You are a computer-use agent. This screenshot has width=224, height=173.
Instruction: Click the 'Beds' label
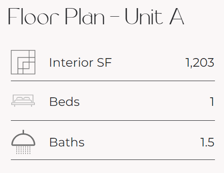pyautogui.click(x=64, y=102)
